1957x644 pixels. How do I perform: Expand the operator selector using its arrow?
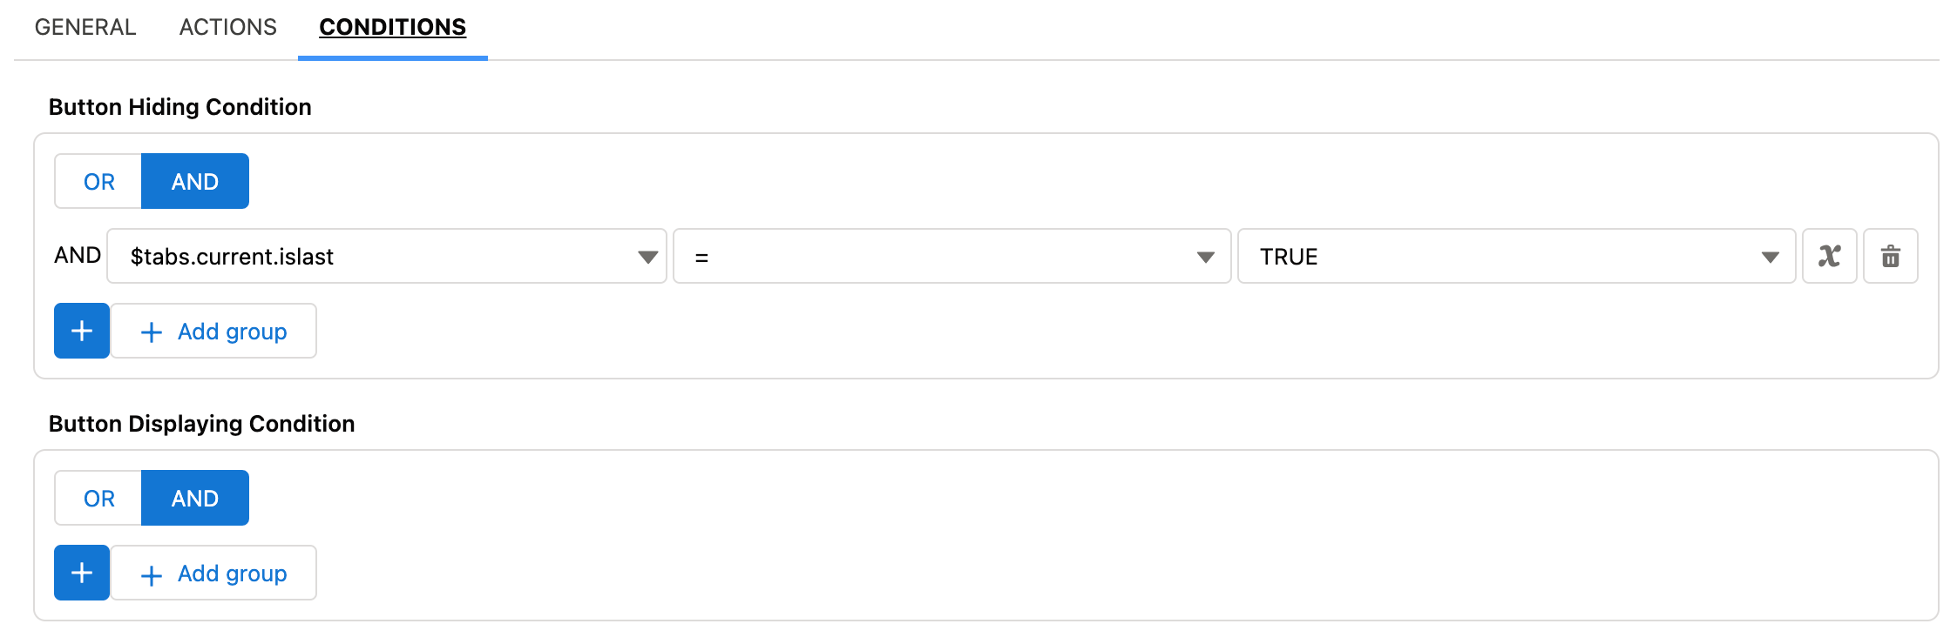(1206, 256)
